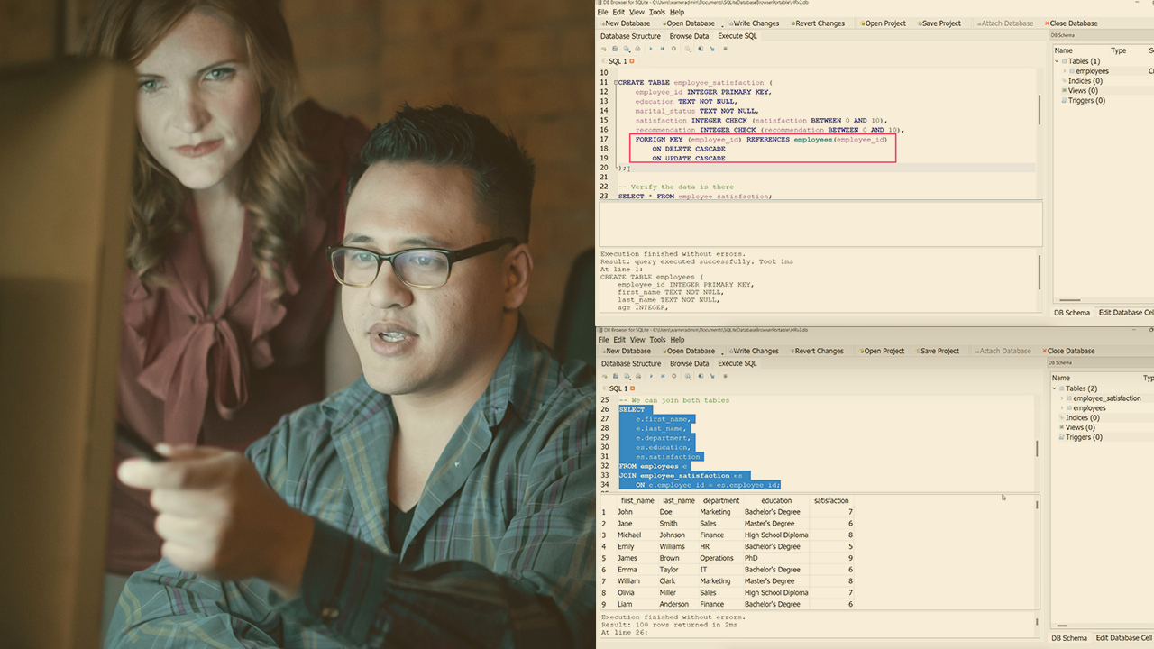Click the results grid vertical scrollbar

[x=1037, y=550]
